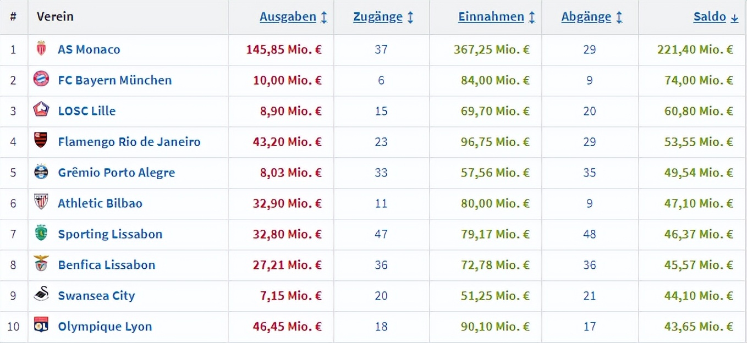Open Flamengo Rio de Janeiro link
747x343 pixels.
129,142
